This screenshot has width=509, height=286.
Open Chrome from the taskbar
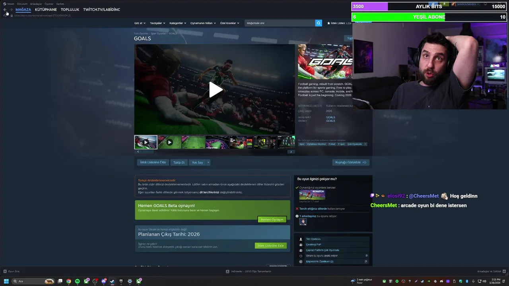pos(69,281)
